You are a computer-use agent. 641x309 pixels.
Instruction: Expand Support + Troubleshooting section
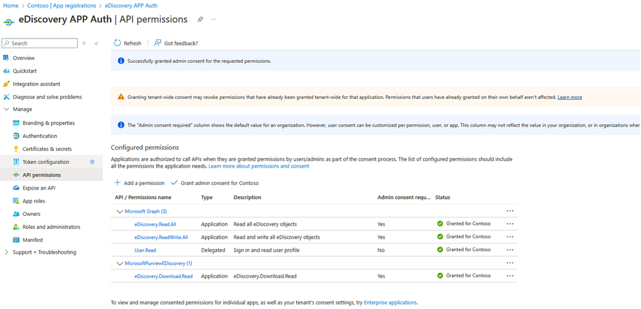6,252
